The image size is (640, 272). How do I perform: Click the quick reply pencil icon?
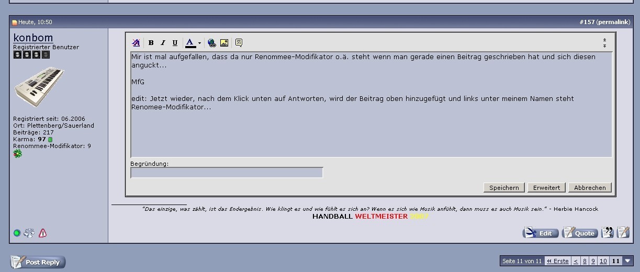[623, 232]
